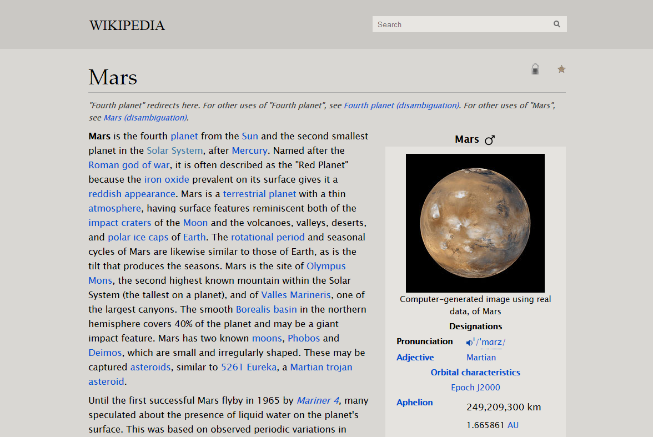Image resolution: width=653 pixels, height=437 pixels.
Task: Open the audio help superscript info link
Action: [x=474, y=338]
